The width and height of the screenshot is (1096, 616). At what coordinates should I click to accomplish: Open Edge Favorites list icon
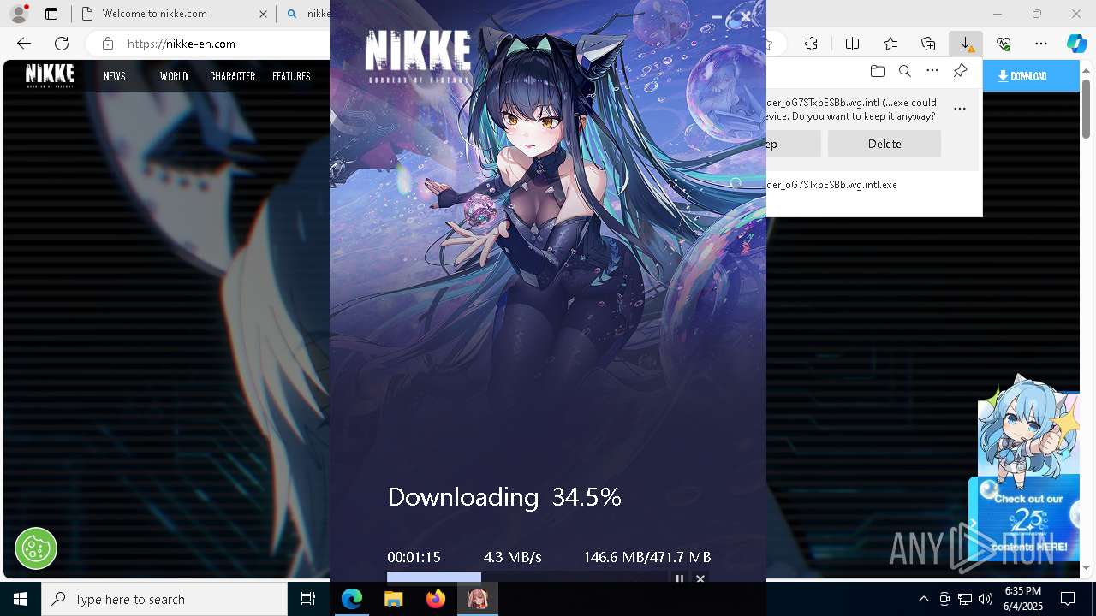pos(890,44)
